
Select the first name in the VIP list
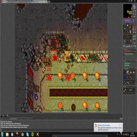pyautogui.click(x=127, y=63)
